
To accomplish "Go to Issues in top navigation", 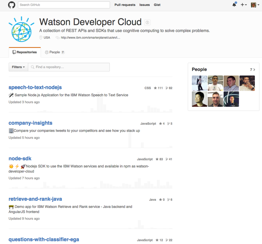I will pyautogui.click(x=144, y=5).
